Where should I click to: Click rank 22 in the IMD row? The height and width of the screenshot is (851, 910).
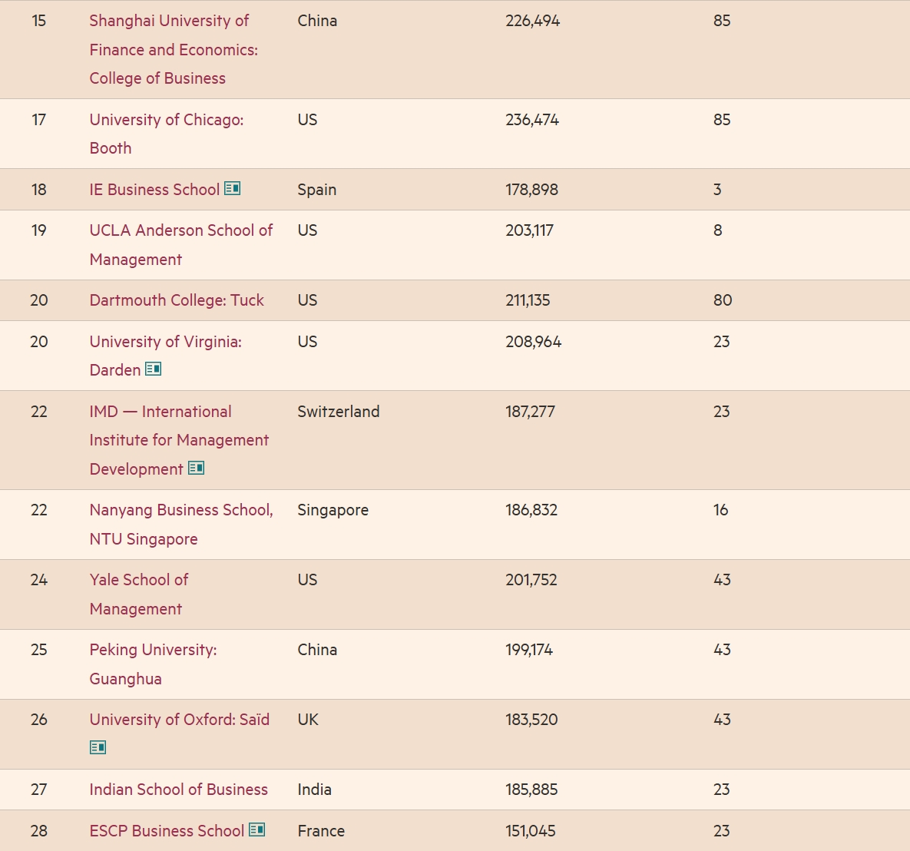39,412
